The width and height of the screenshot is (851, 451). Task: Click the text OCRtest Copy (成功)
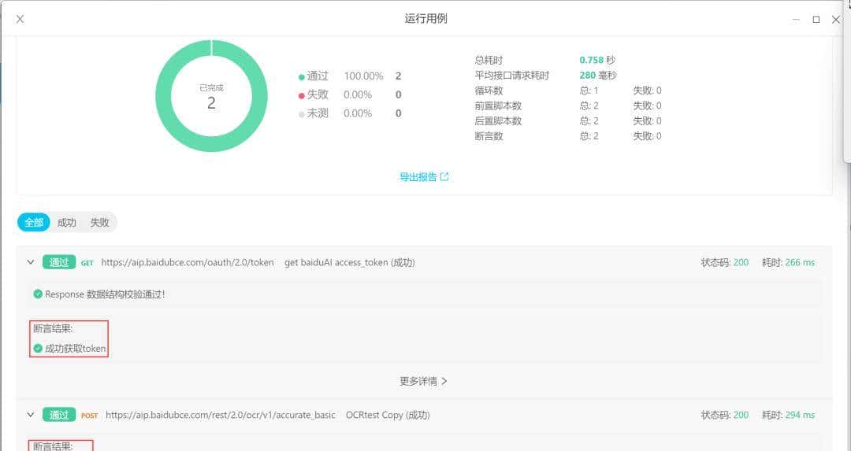(388, 415)
